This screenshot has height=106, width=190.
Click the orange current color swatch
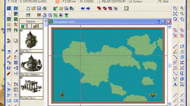click(x=58, y=2)
